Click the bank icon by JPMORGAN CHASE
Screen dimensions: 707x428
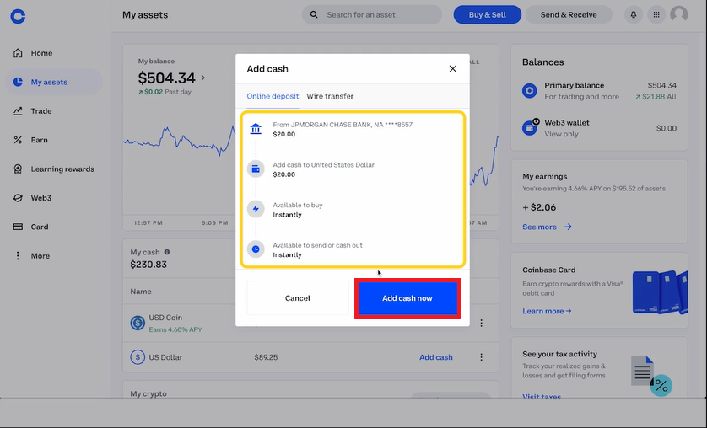[256, 129]
